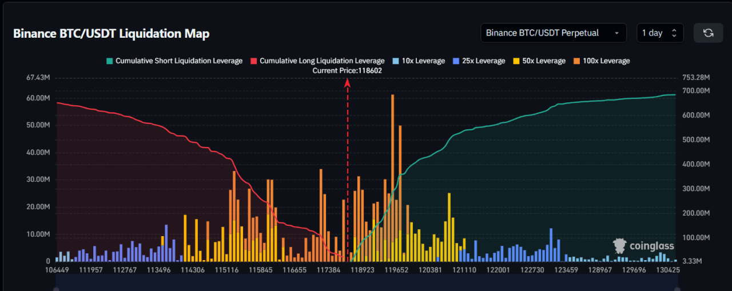The width and height of the screenshot is (732, 291).
Task: Toggle Cumulative Long Liquidation Leverage legend
Action: (x=317, y=61)
